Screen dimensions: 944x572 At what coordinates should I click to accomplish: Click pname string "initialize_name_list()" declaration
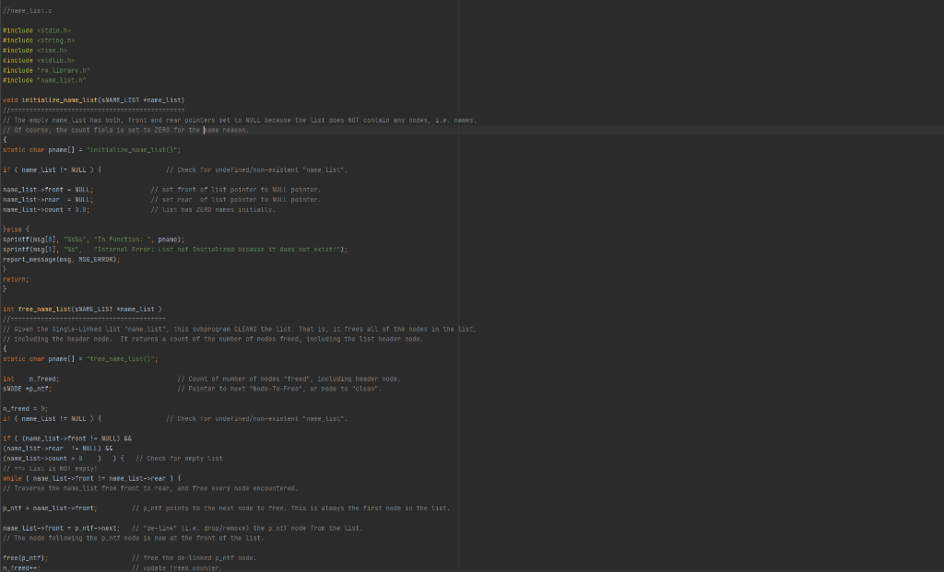coord(91,150)
